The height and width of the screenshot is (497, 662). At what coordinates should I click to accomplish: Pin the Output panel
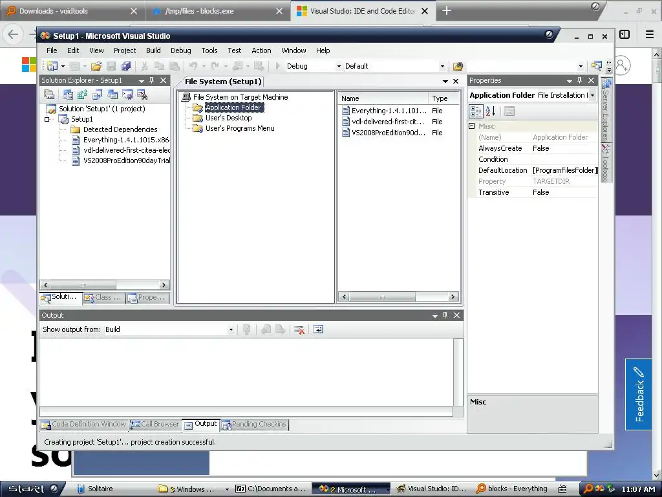pos(445,315)
